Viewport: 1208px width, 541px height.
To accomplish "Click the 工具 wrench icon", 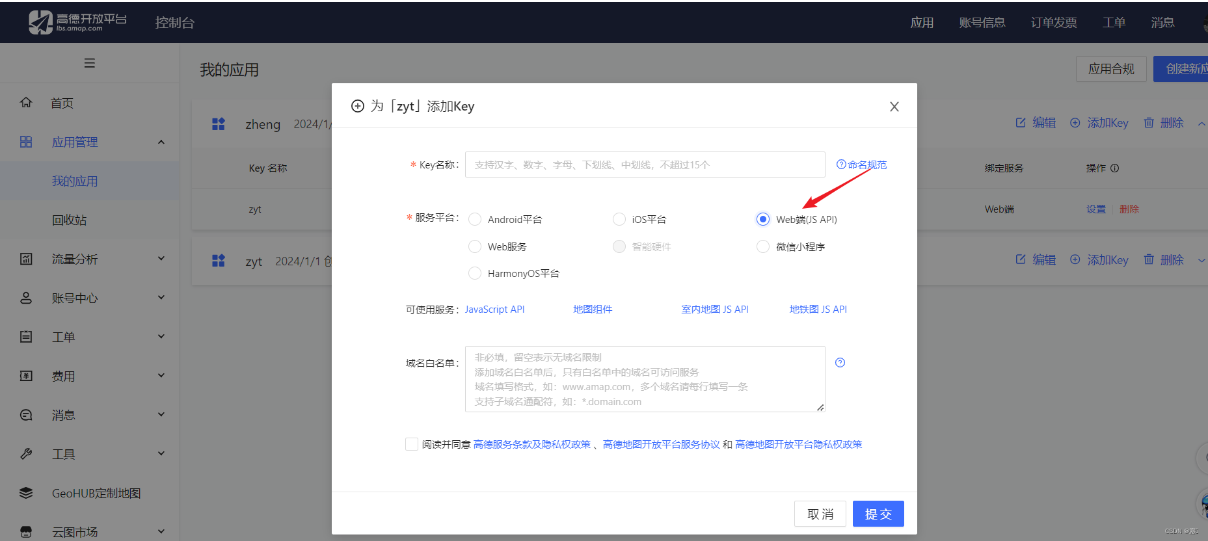I will point(26,454).
